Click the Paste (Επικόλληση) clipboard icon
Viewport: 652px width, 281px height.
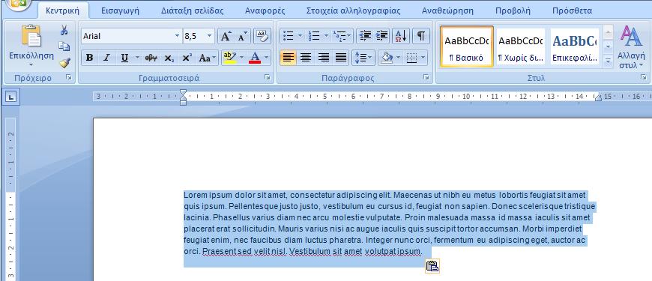click(x=31, y=36)
